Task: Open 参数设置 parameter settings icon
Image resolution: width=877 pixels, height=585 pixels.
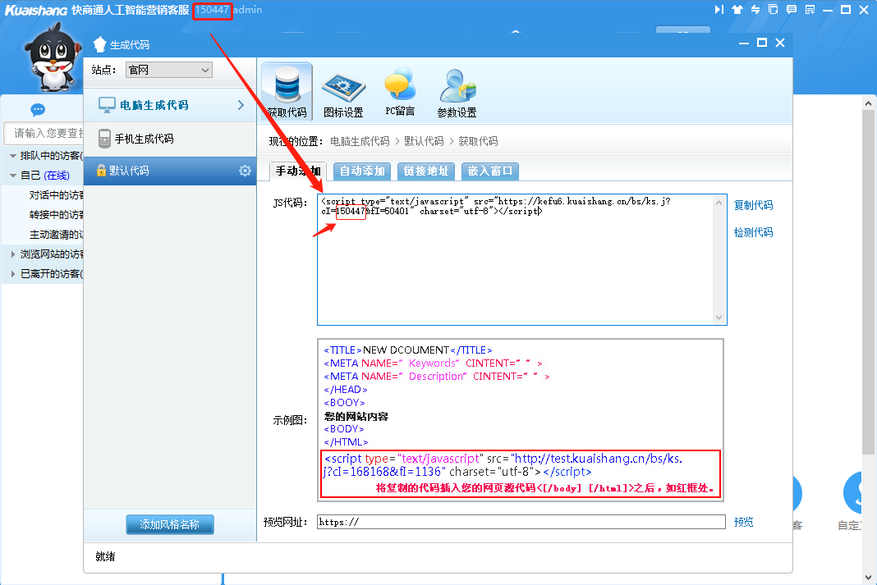Action: [457, 91]
